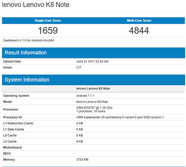Click the Processor ID label
Screen dimensions: 186x167
click(13, 117)
